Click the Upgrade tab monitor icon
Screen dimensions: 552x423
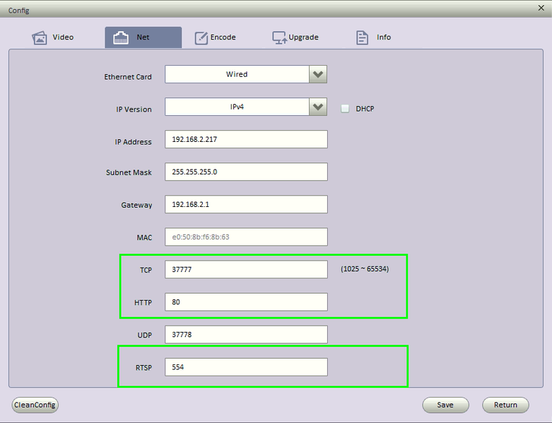[x=279, y=37]
